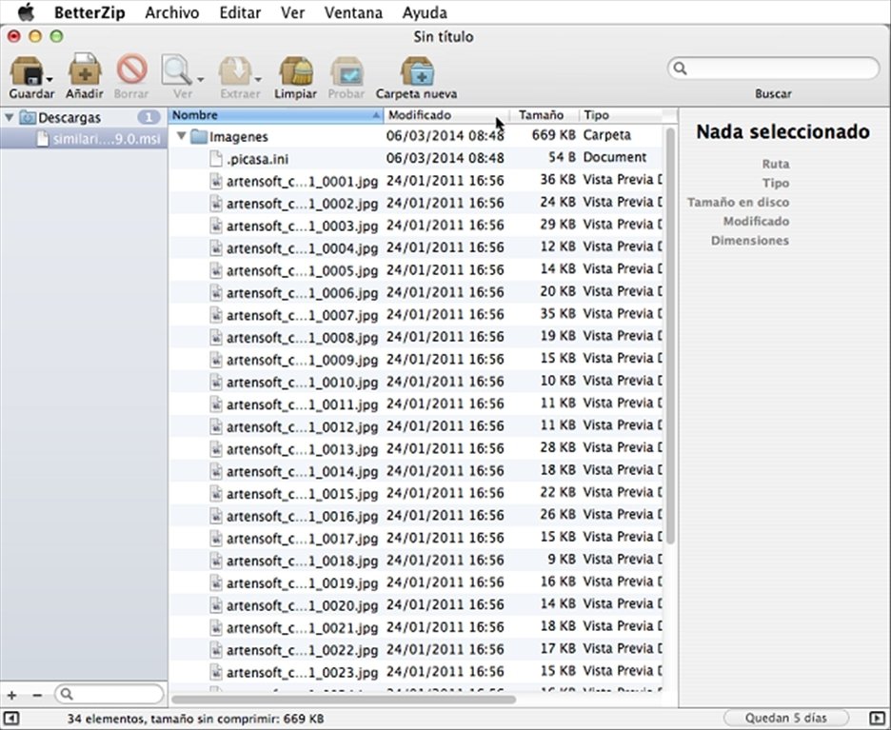Screen dimensions: 891x730
Task: Click the artensoft_c...1_0015.jpg file icon
Action: pos(216,494)
